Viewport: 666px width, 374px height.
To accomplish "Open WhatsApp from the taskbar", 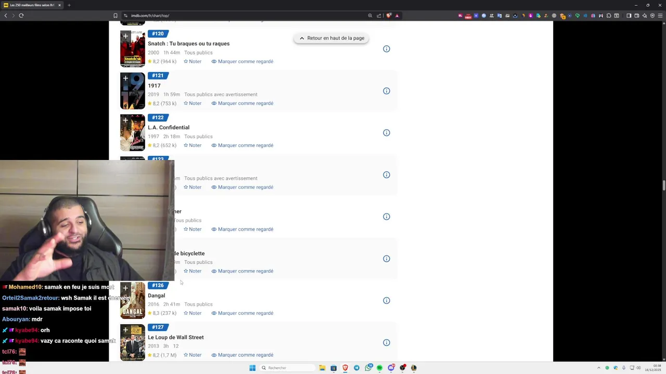I will (368, 368).
